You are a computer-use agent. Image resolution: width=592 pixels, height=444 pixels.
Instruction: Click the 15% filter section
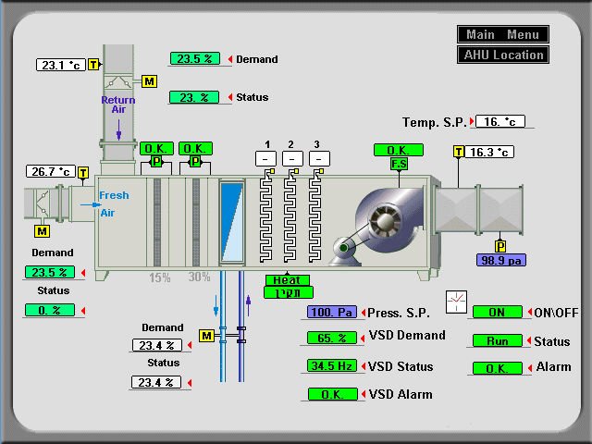(157, 222)
